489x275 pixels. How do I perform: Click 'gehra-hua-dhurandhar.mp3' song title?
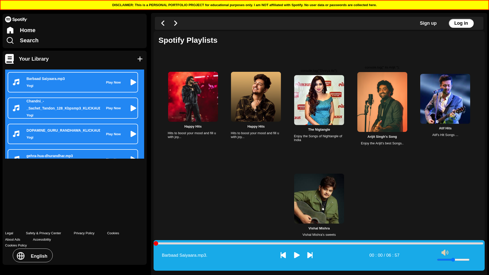tap(50, 156)
